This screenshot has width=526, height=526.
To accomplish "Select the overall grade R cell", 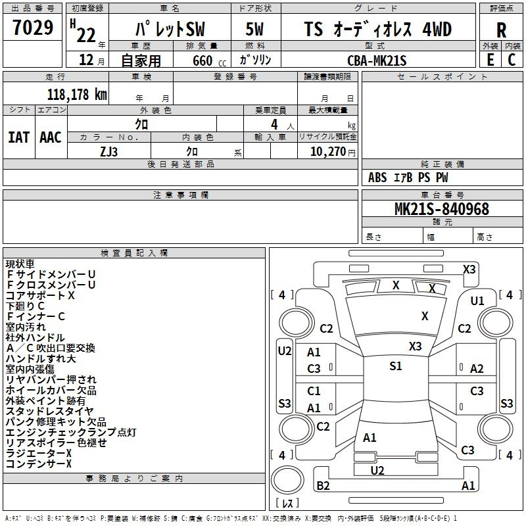I will pyautogui.click(x=501, y=30).
